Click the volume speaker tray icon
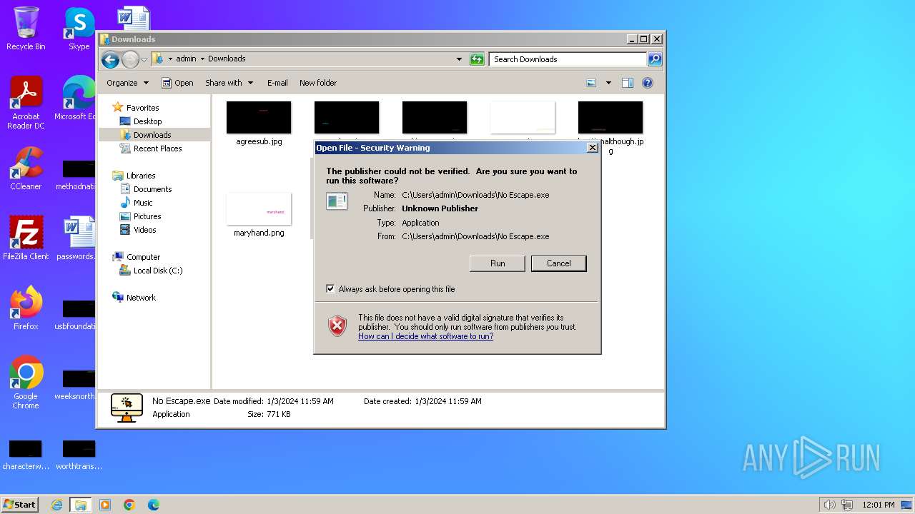Viewport: 915px width, 514px height. (x=829, y=505)
